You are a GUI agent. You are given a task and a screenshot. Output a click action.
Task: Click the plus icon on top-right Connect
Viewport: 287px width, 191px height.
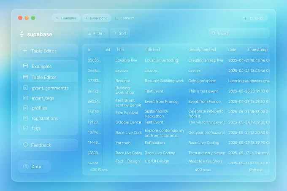pos(246,18)
